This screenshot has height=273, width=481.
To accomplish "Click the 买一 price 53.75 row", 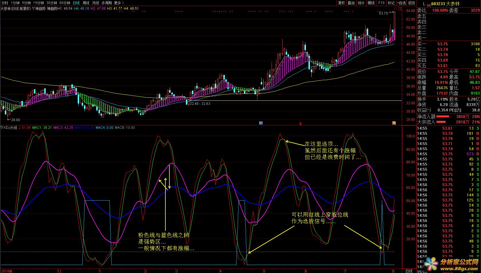I will pos(448,44).
